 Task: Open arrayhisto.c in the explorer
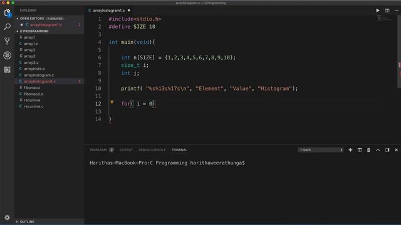pyautogui.click(x=34, y=69)
